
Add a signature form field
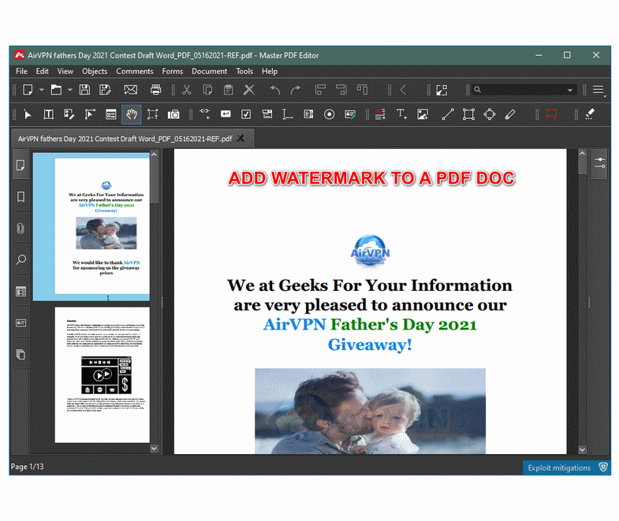350,114
